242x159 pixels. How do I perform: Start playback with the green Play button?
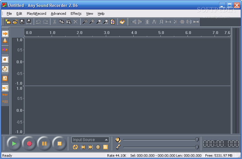click(x=14, y=144)
